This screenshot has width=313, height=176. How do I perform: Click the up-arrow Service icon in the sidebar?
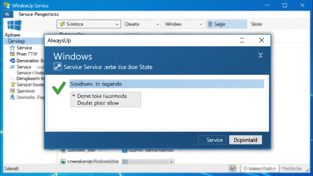tap(12, 48)
